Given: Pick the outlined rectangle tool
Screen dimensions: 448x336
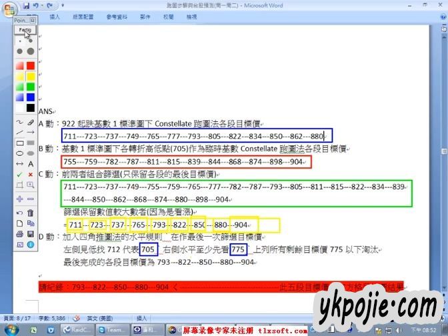Looking at the screenshot, I should tap(19, 143).
